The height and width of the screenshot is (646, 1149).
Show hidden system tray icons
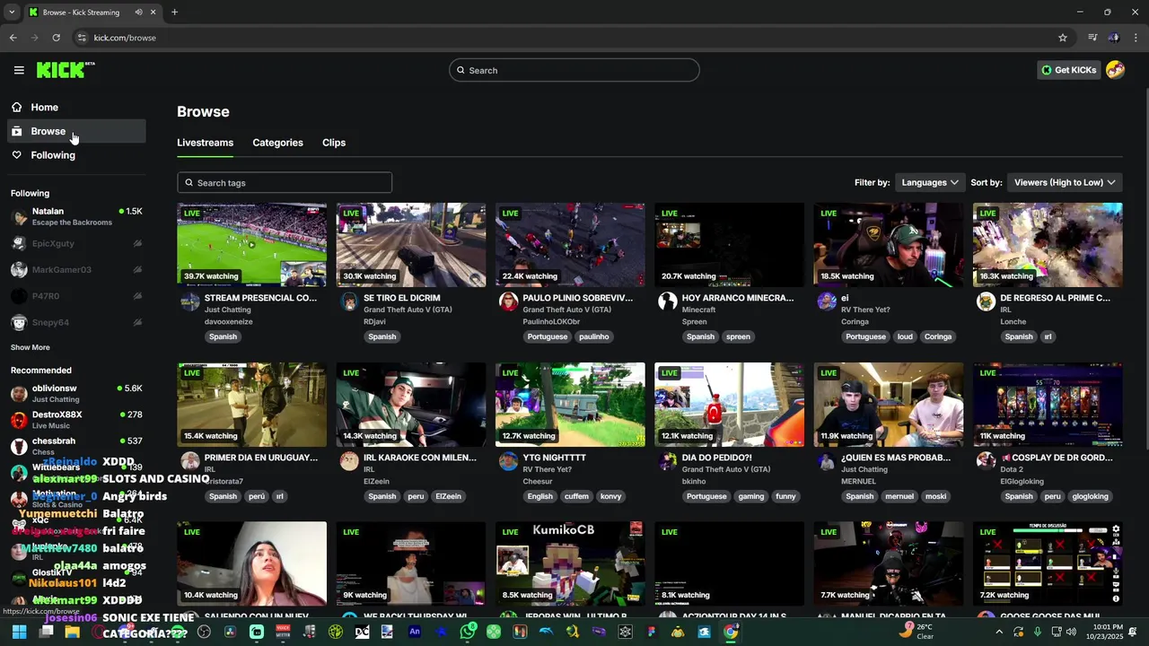pyautogui.click(x=999, y=632)
